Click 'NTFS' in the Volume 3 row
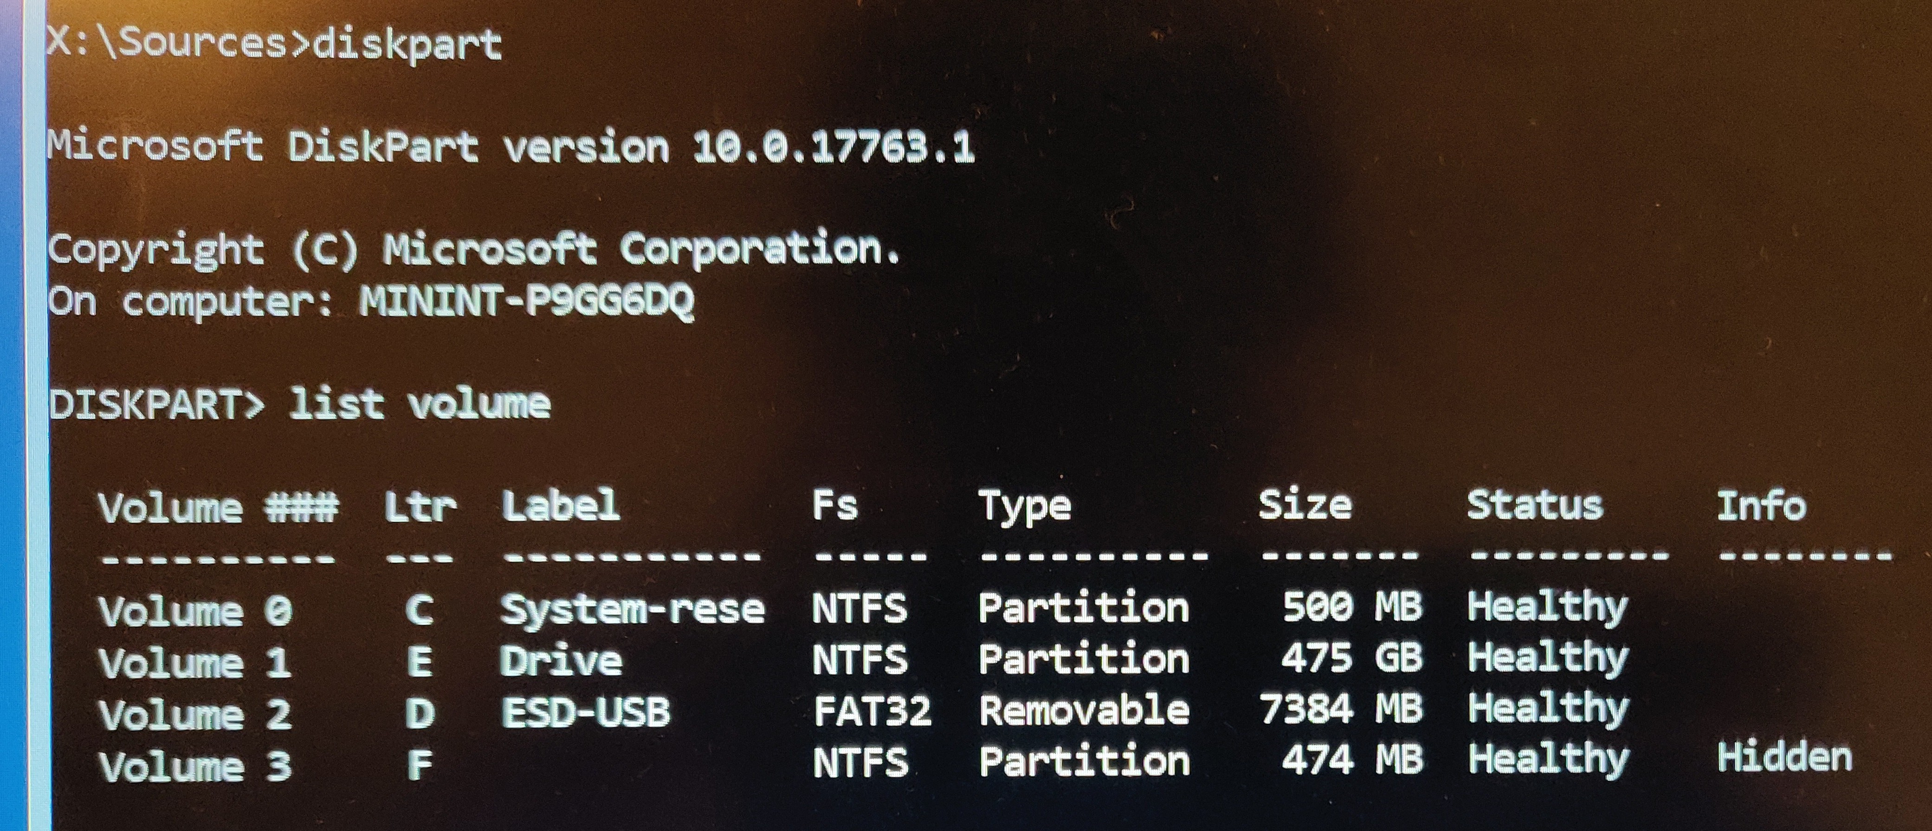1932x831 pixels. [x=860, y=763]
